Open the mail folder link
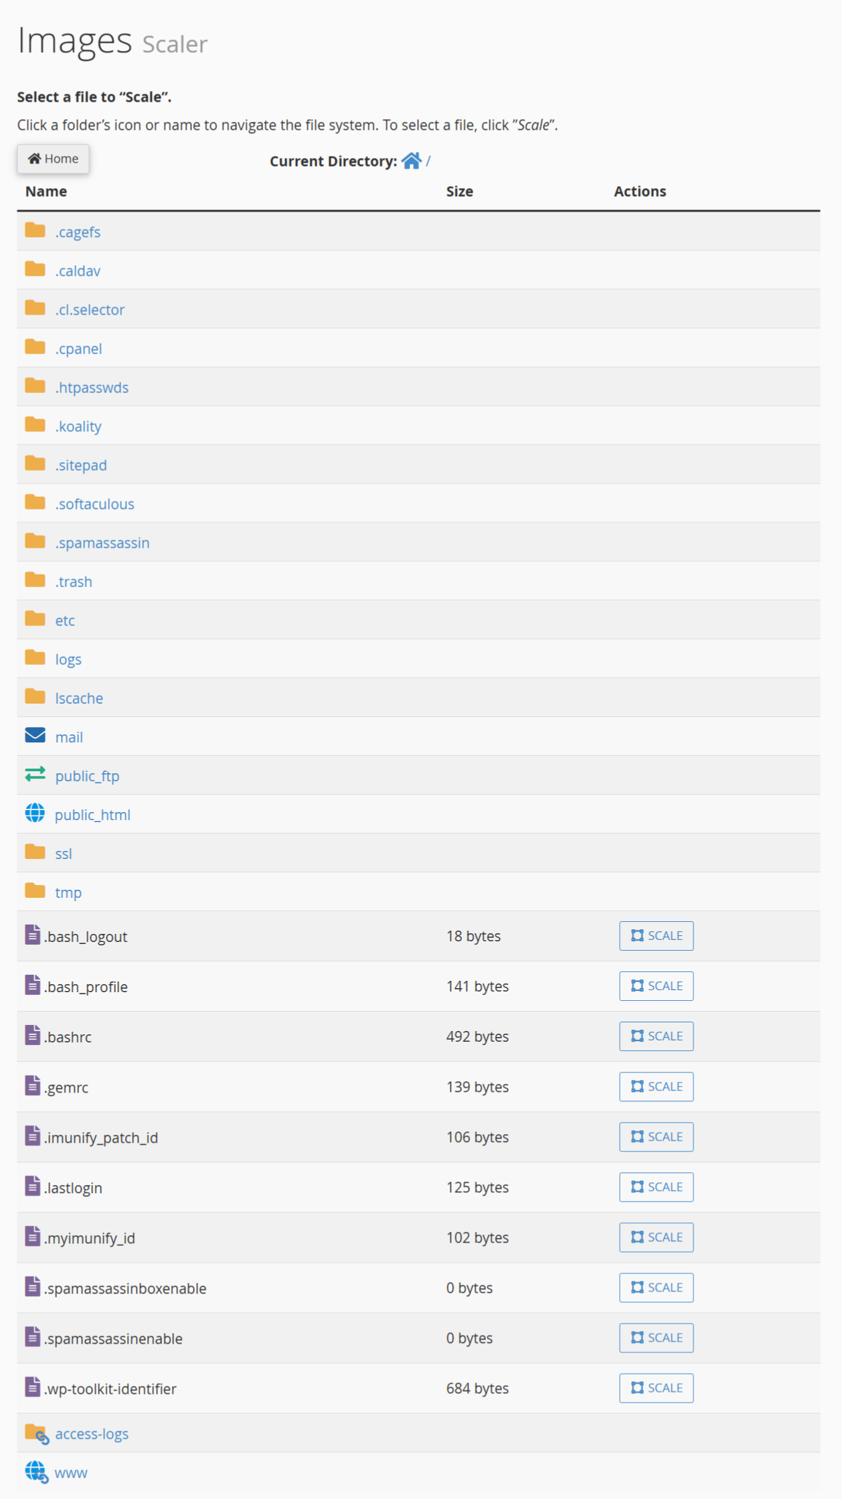 69,737
